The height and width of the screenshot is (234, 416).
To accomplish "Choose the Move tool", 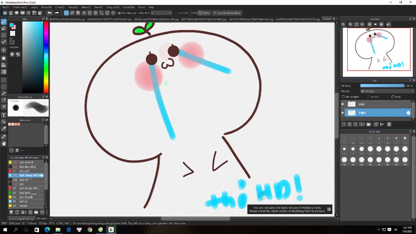I will coord(4,50).
